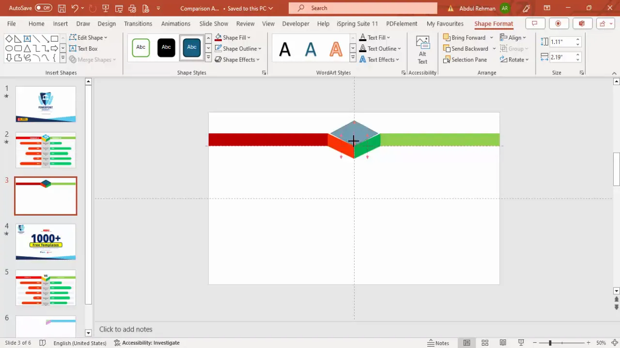This screenshot has width=620, height=348.
Task: Switch to the My Favourites tab
Action: tap(445, 24)
